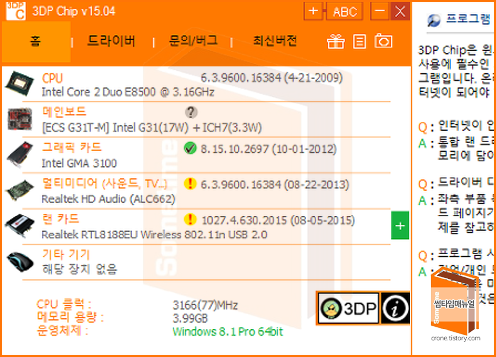Click the 운영체제 label

(62, 330)
